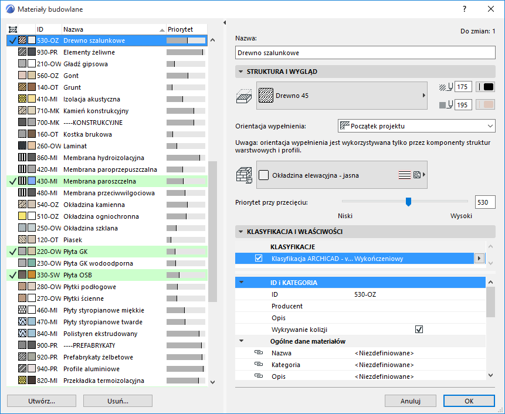This screenshot has width=505, height=414.
Task: Click the help question mark icon
Action: [x=464, y=9]
